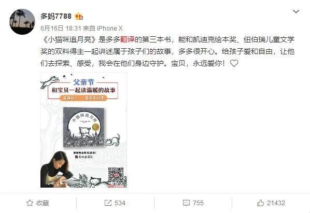Click the red highlighted 翻译 keyword
The height and width of the screenshot is (213, 310).
pyautogui.click(x=128, y=39)
